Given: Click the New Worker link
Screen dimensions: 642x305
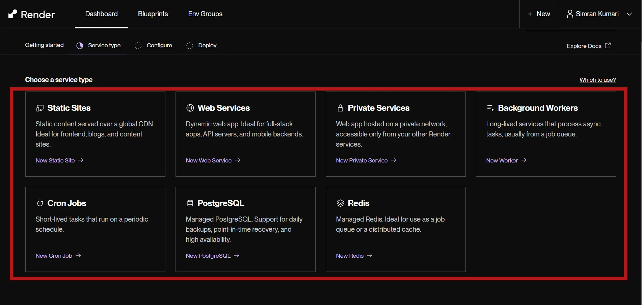Looking at the screenshot, I should click(502, 160).
